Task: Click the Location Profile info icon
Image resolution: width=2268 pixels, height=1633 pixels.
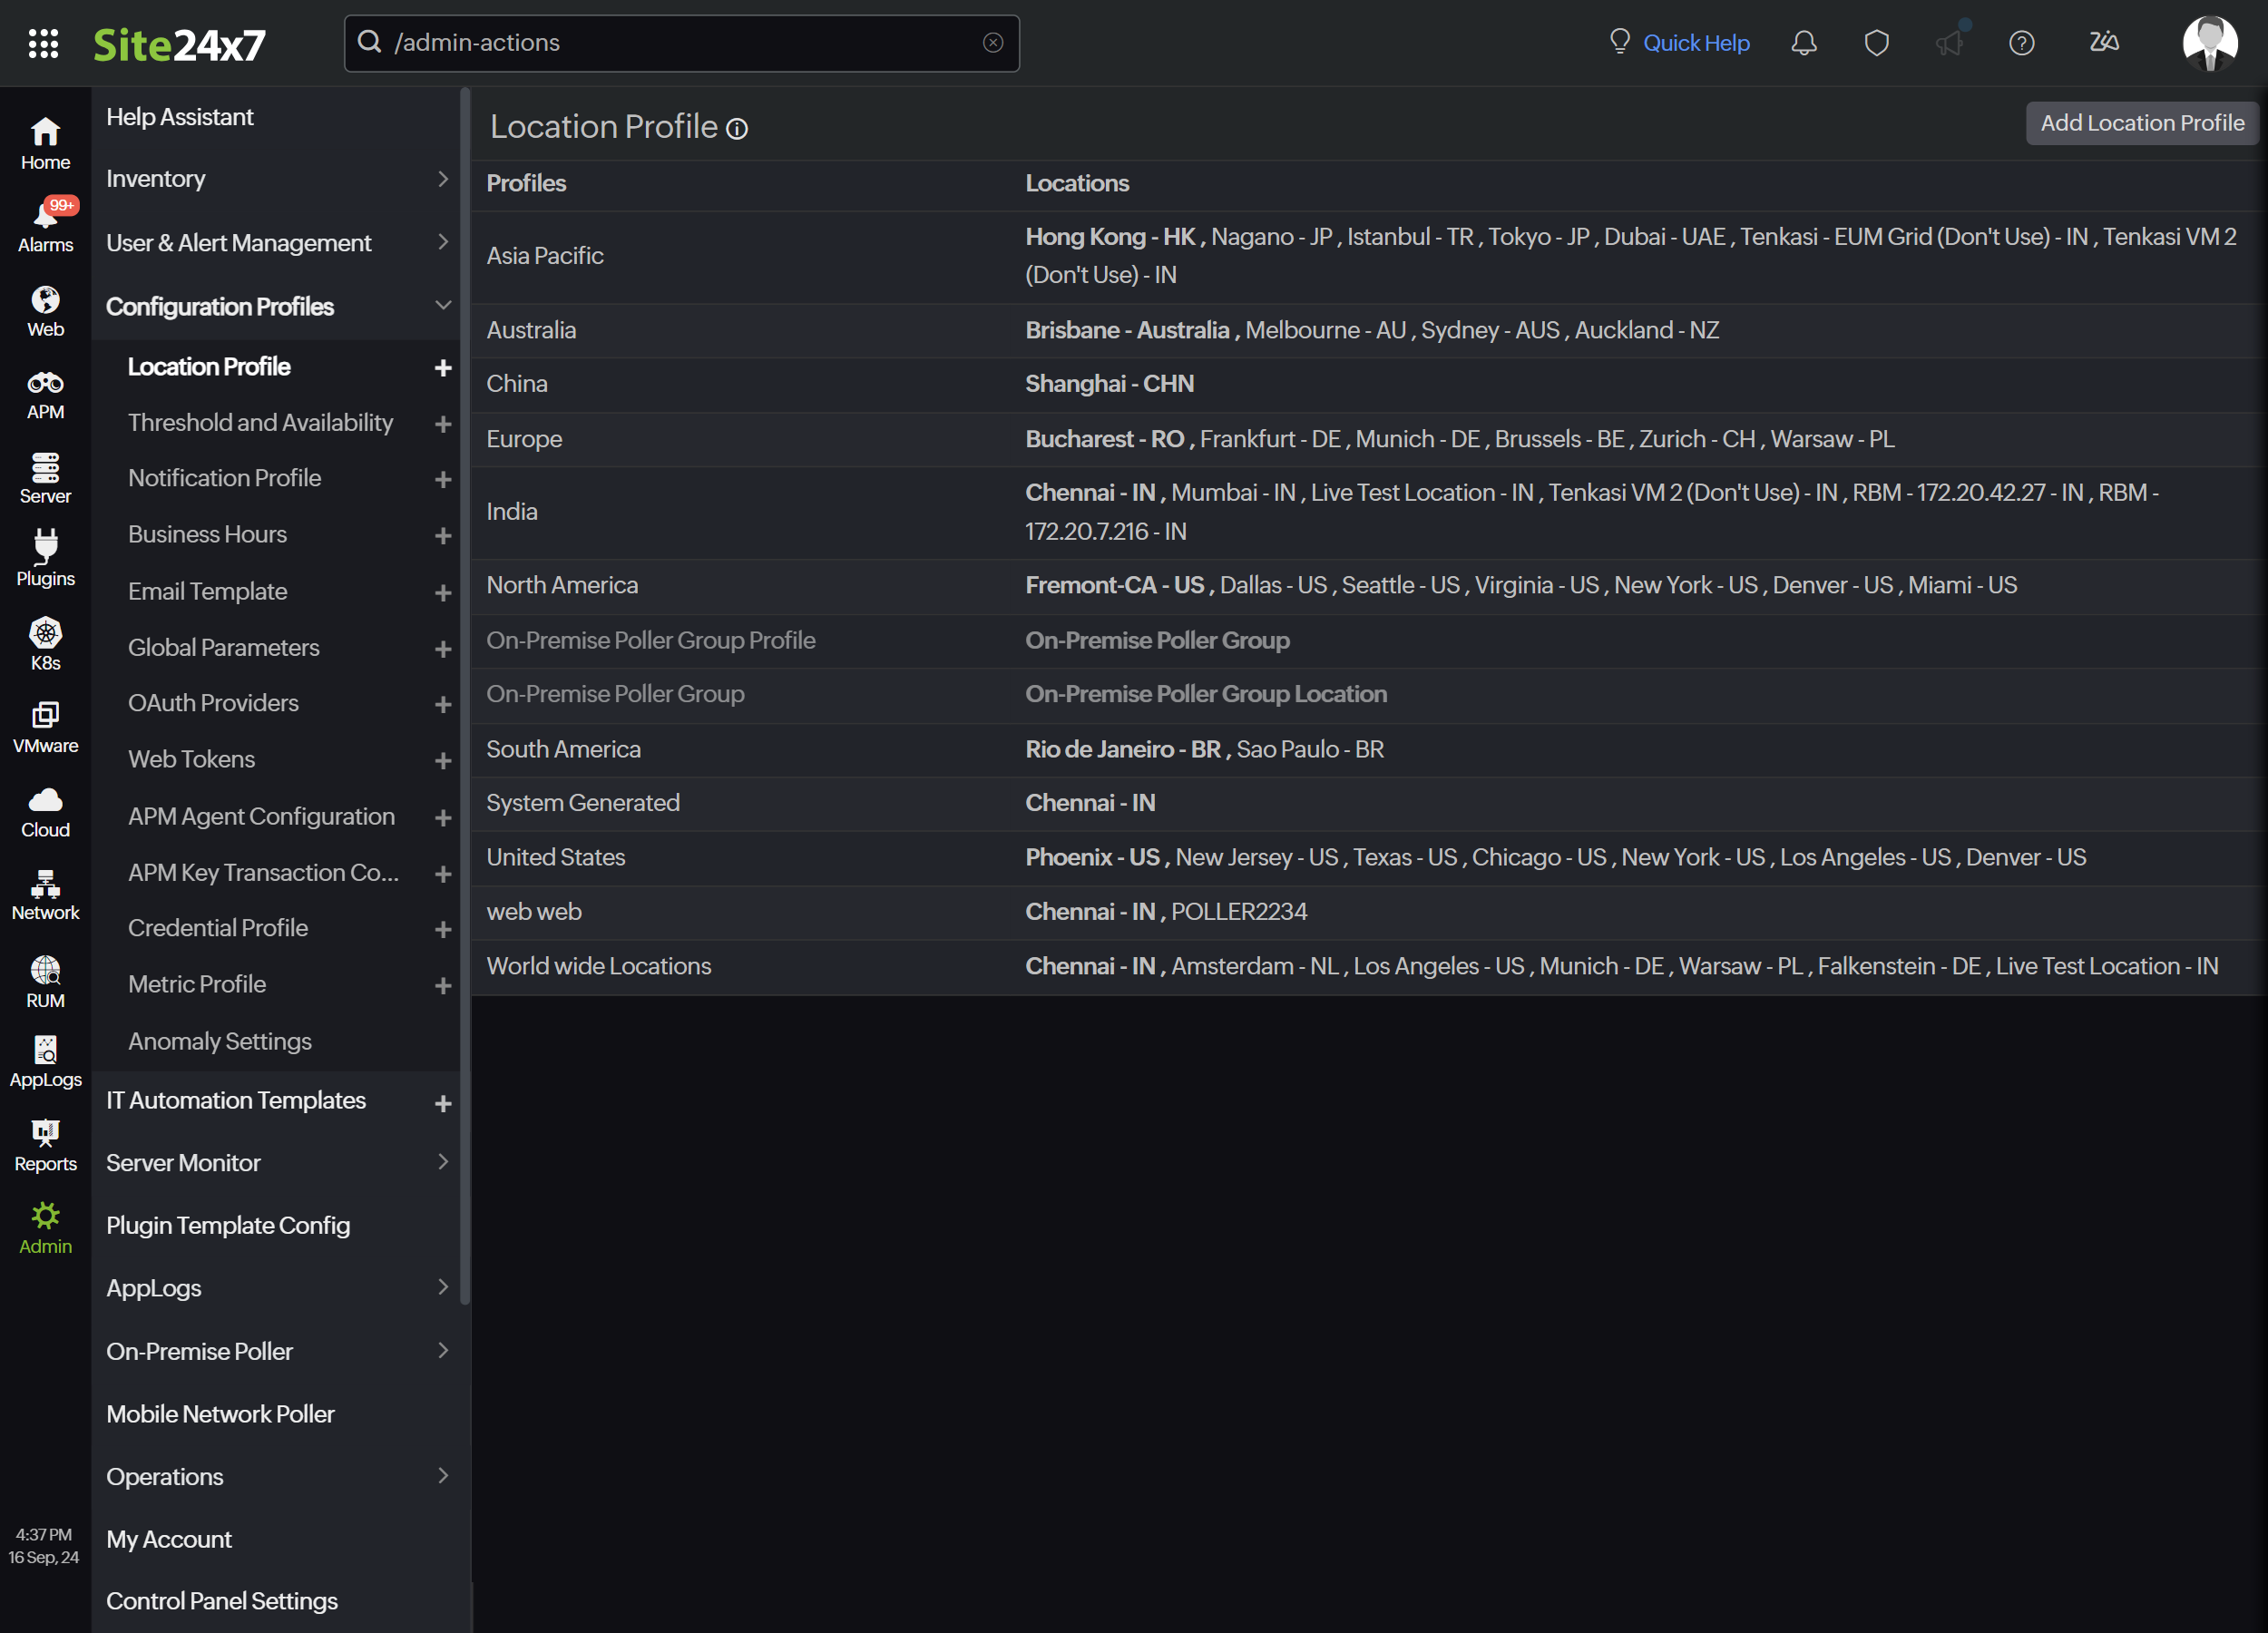Action: 737,129
